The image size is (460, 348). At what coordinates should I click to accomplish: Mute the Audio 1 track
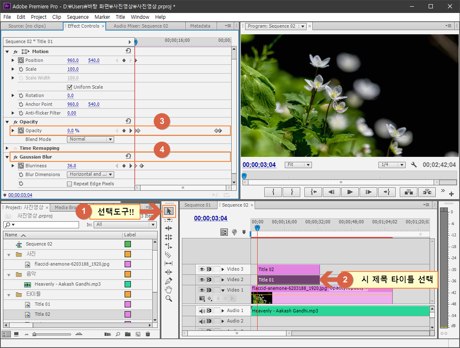tap(202, 311)
